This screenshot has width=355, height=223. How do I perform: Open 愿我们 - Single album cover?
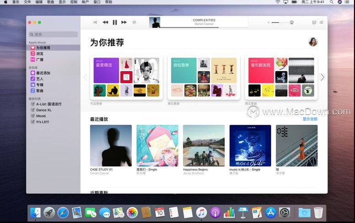pos(158,146)
